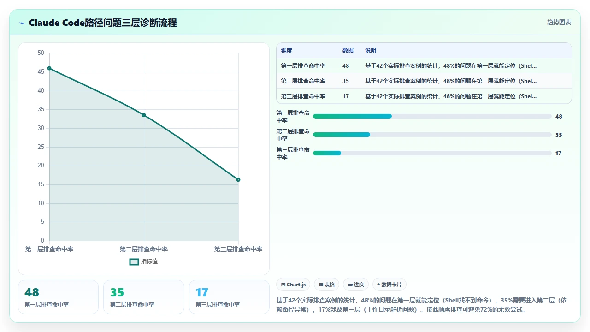Open the 17 第三层排查命中率 data card
Screen dimensions: 590x332
[229, 297]
